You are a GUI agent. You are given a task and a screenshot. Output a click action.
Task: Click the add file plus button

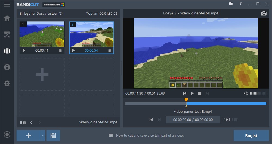29,136
